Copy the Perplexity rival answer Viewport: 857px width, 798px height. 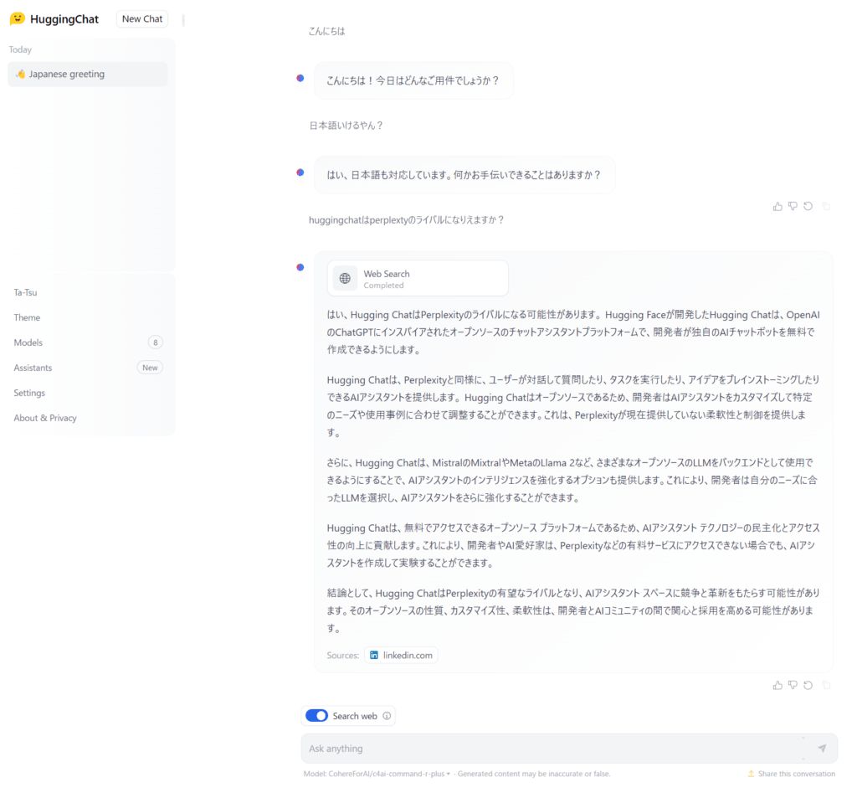(826, 685)
